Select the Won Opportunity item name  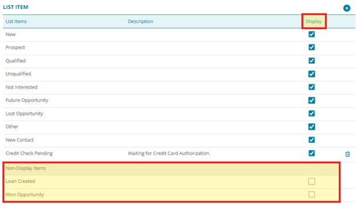click(25, 195)
